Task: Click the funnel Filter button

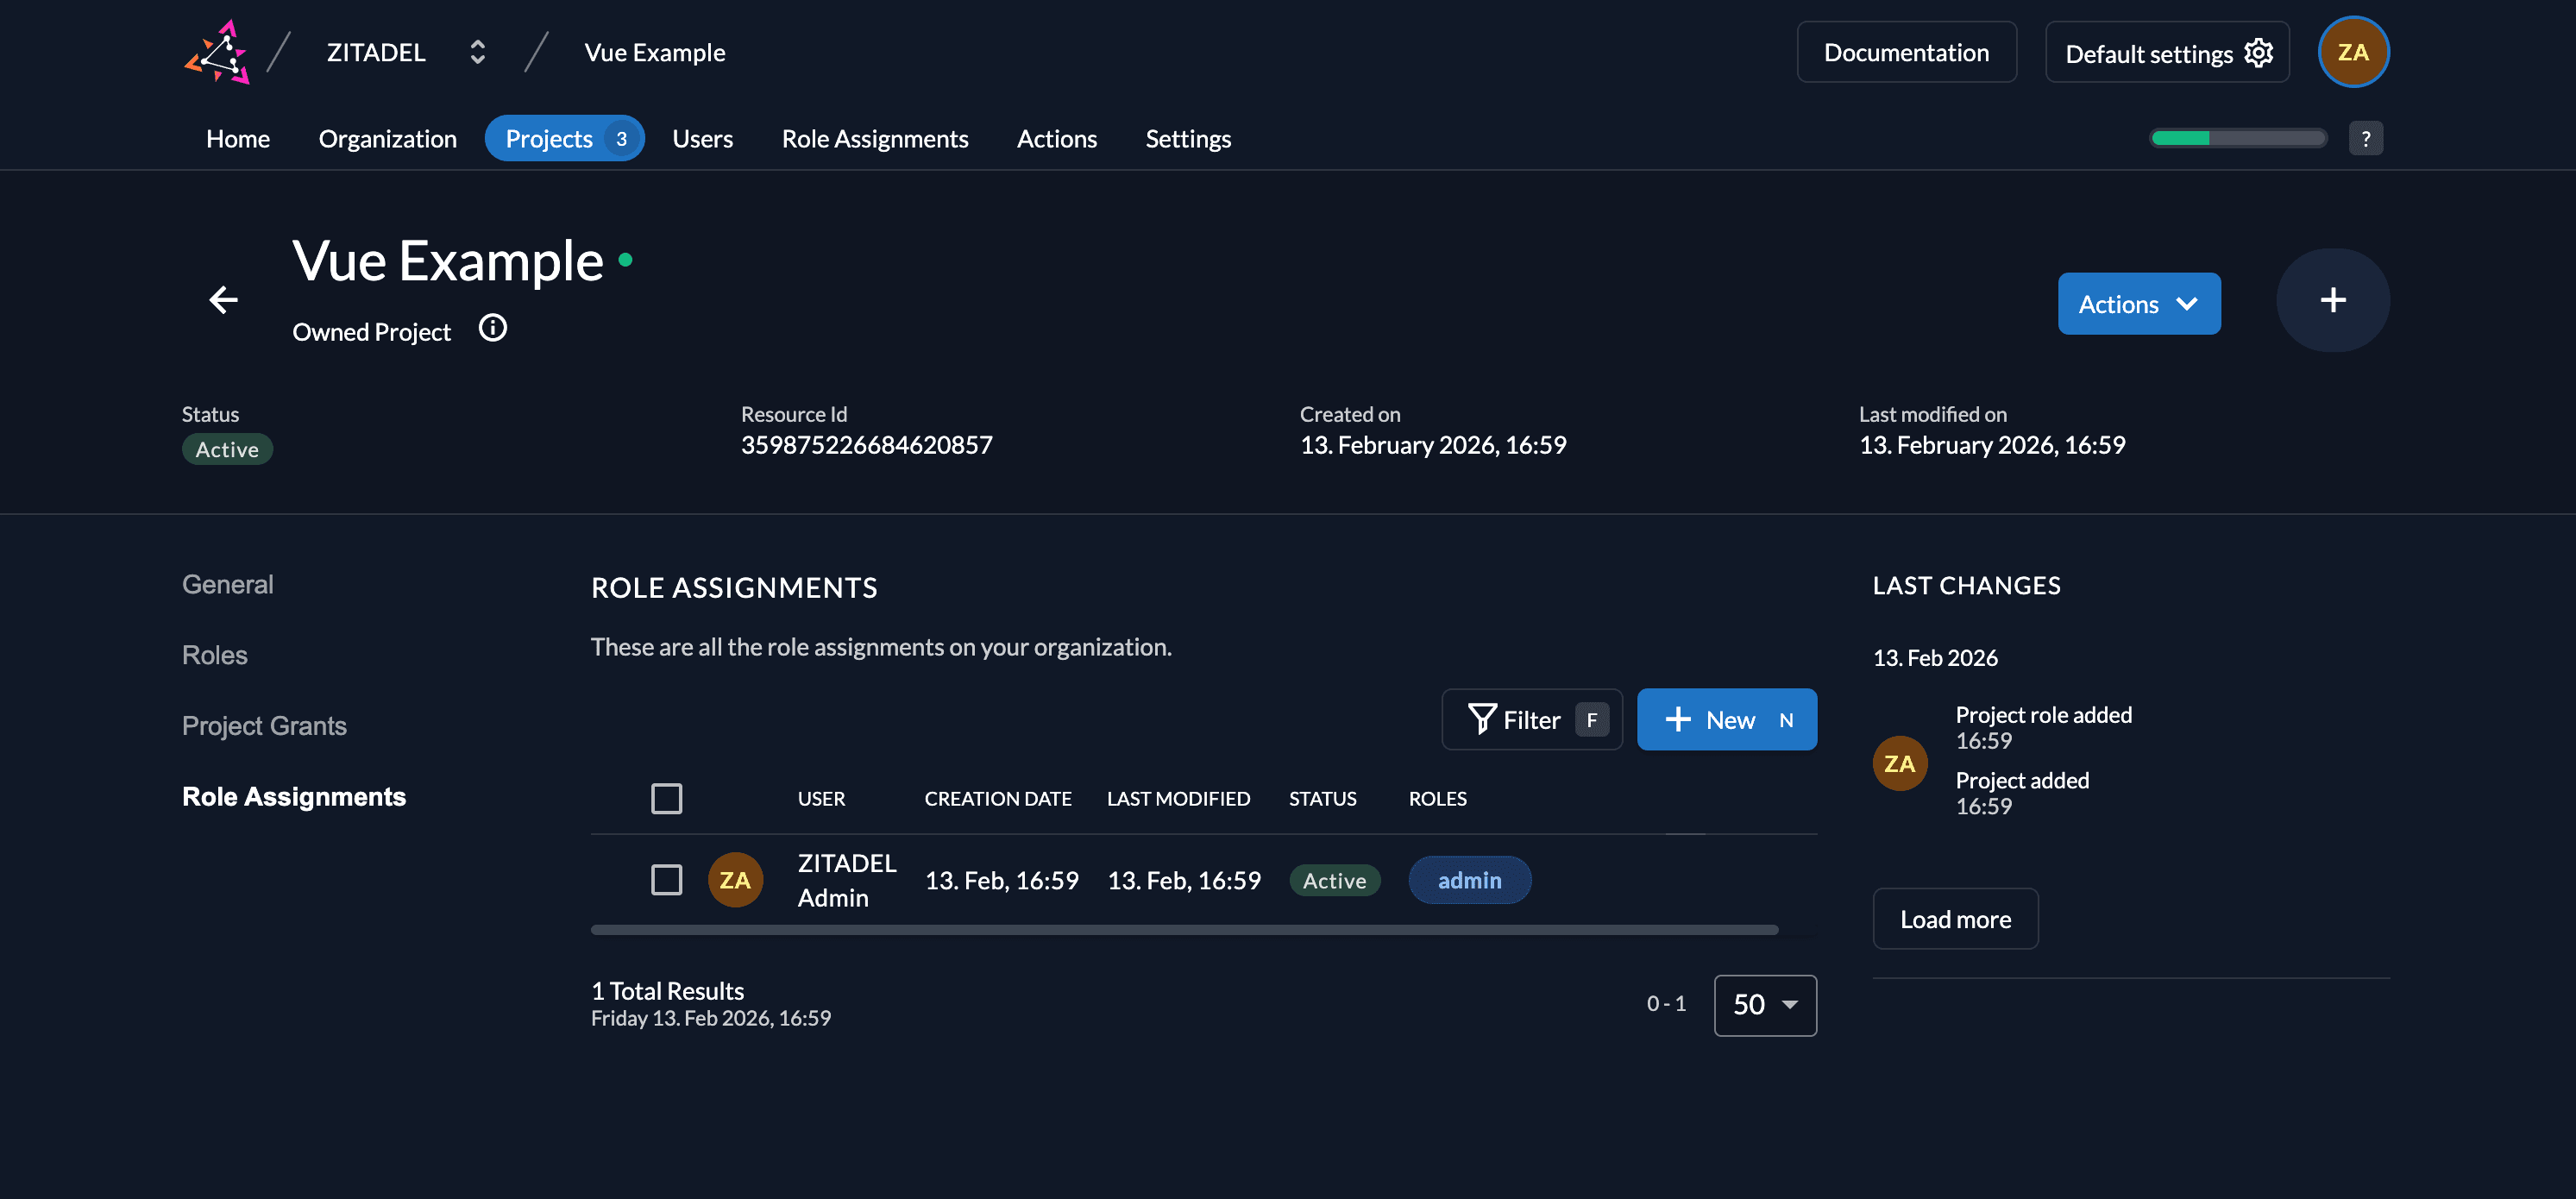Action: pos(1530,719)
